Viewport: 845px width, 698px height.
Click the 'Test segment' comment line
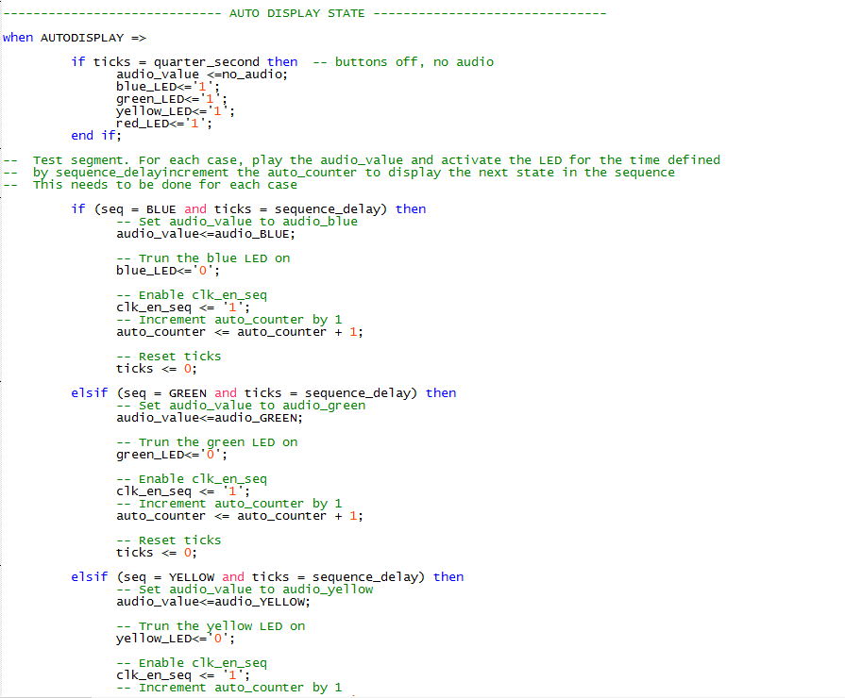pos(376,160)
